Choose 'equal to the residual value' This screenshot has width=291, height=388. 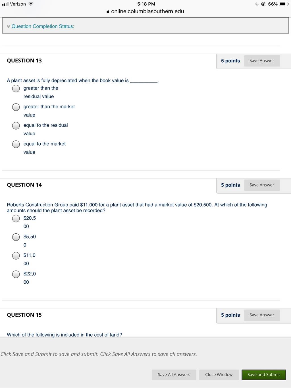[16, 126]
